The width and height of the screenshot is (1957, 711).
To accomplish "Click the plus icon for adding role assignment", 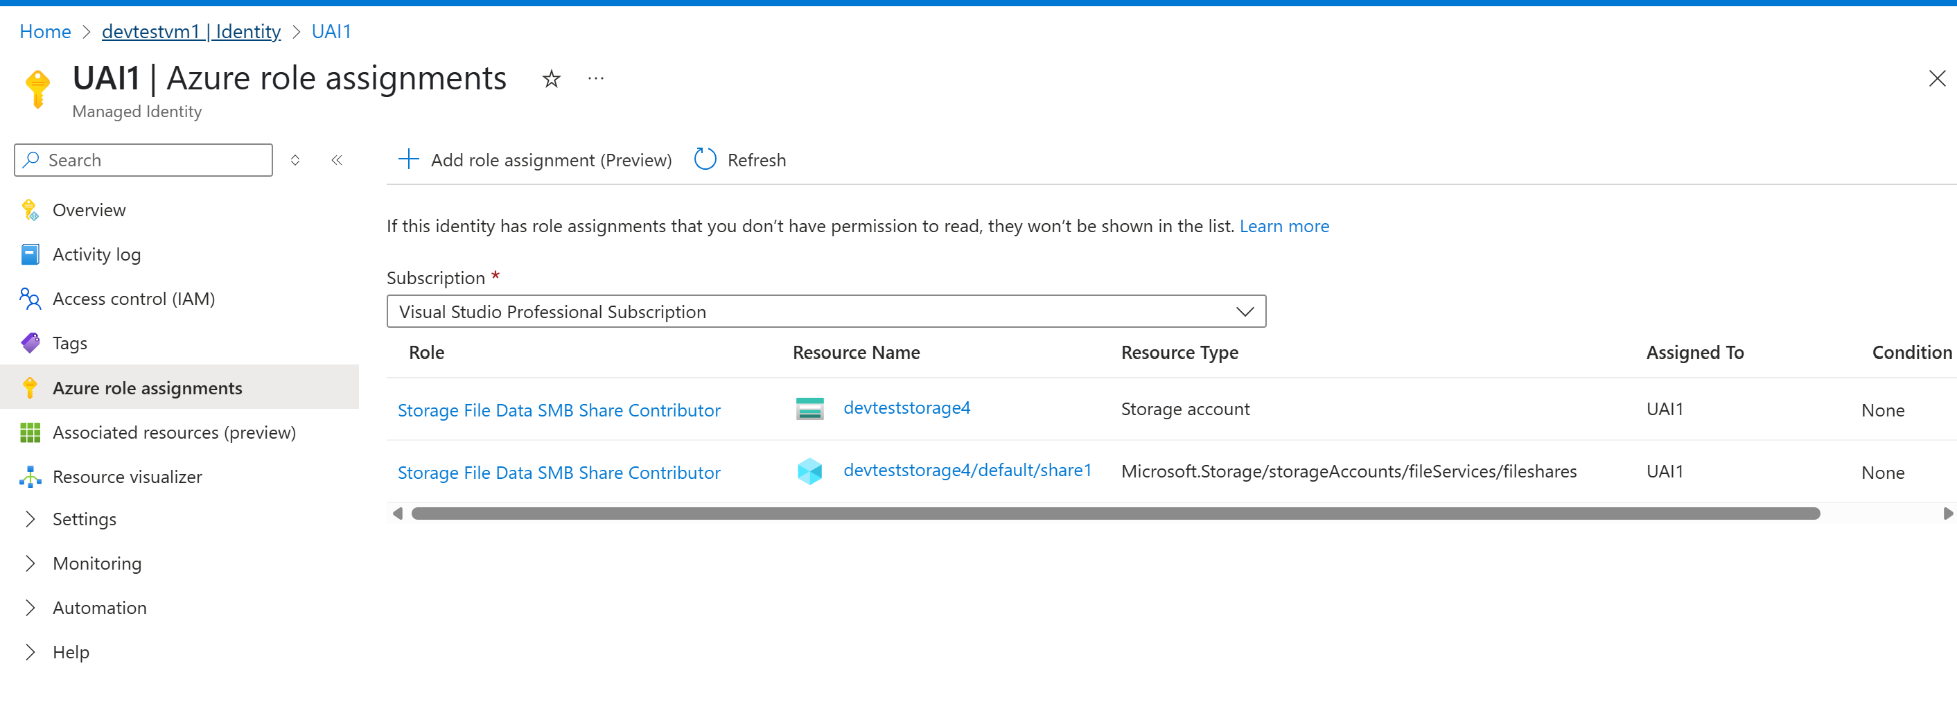I will [x=409, y=159].
